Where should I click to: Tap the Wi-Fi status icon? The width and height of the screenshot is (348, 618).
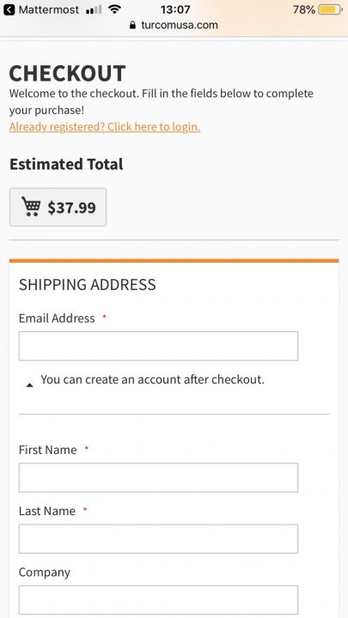coord(114,9)
